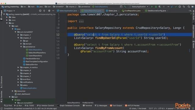The width and height of the screenshot is (195, 110).
Task: Click findByUserId() in editor breadcrumb
Action: (88, 103)
